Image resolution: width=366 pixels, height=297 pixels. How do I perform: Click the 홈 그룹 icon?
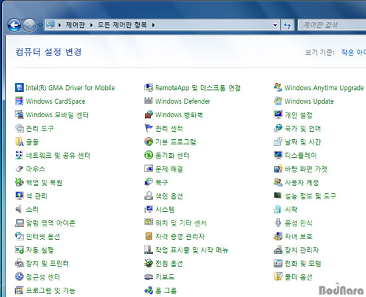pos(148,290)
